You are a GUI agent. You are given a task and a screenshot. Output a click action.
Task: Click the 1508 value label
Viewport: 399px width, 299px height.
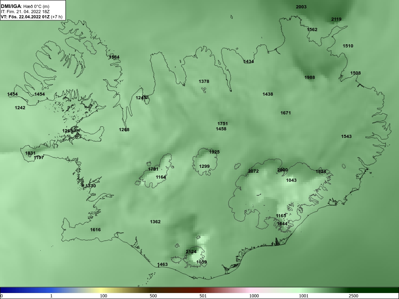point(356,73)
